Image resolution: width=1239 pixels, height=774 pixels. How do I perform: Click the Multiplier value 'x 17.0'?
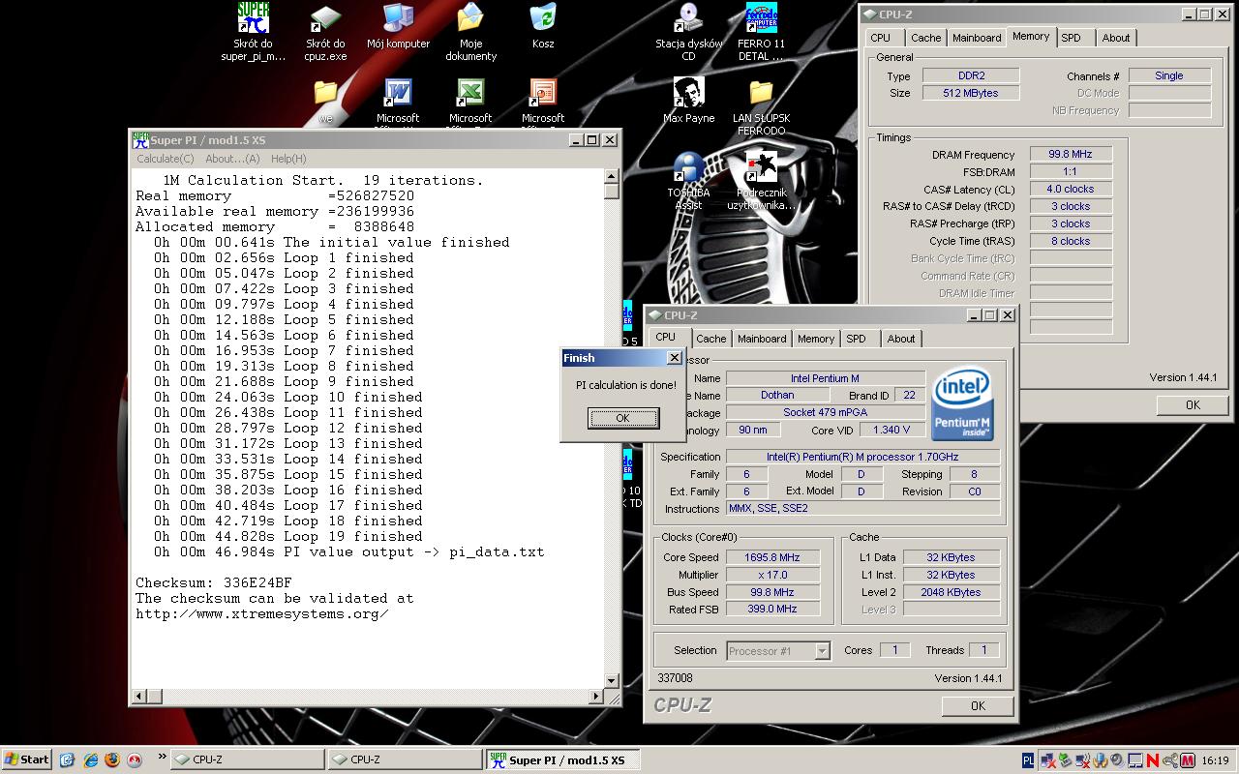click(771, 575)
